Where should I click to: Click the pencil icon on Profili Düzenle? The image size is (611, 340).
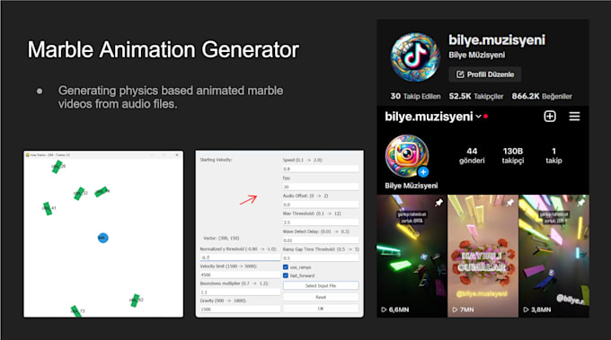(460, 74)
